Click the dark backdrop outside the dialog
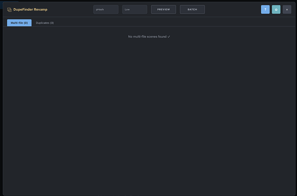This screenshot has height=196, width=297. tap(1, 98)
